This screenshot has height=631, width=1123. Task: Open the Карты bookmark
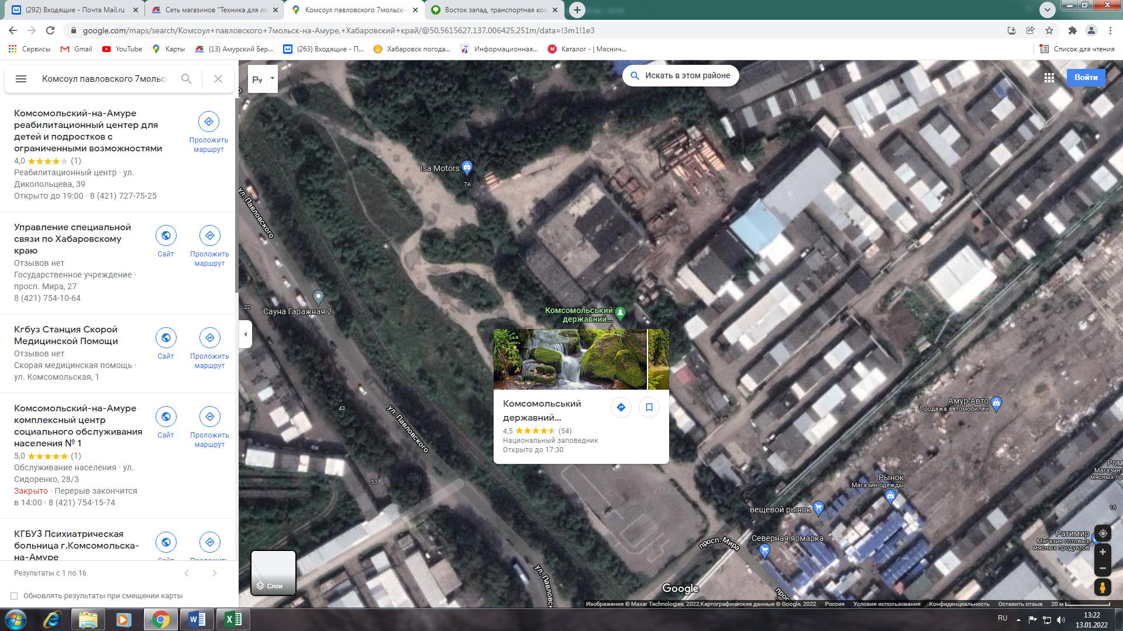[168, 49]
